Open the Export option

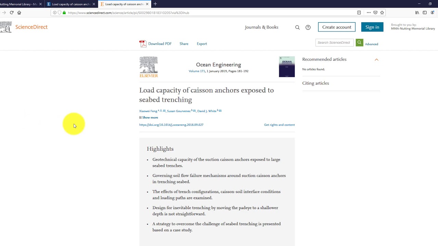click(x=202, y=44)
